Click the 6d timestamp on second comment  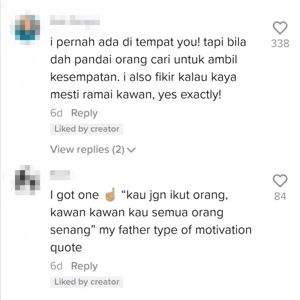tap(56, 266)
